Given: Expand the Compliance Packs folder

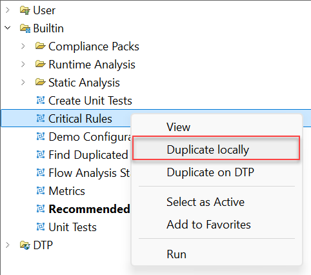Looking at the screenshot, I should [x=23, y=46].
